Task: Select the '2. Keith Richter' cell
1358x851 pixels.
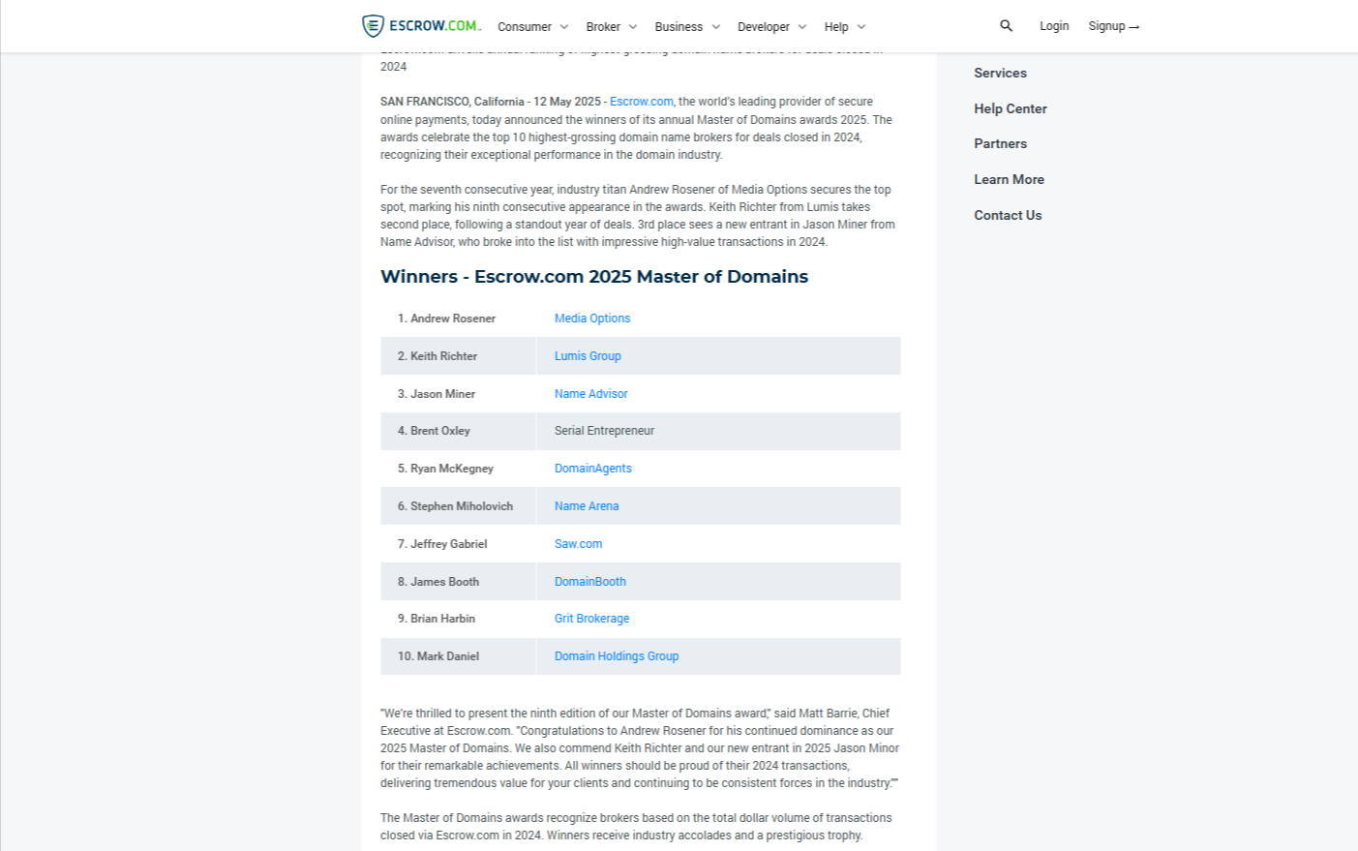Action: coord(458,356)
